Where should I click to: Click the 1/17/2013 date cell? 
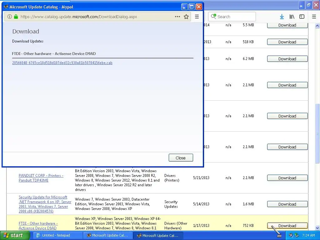(x=201, y=226)
